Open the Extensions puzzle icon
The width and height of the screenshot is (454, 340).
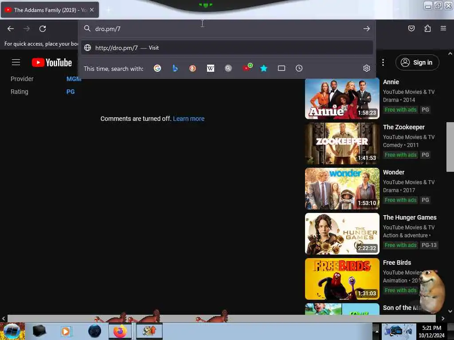pyautogui.click(x=427, y=28)
